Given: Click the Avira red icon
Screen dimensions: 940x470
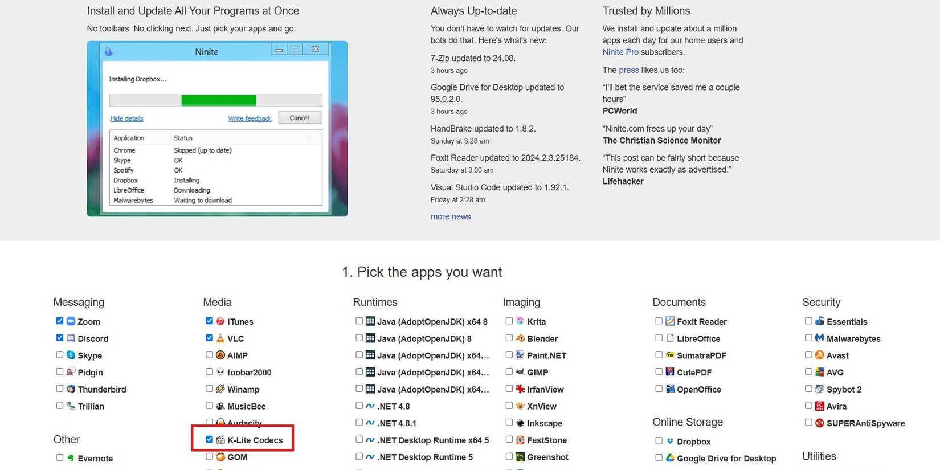Looking at the screenshot, I should click(x=820, y=406).
